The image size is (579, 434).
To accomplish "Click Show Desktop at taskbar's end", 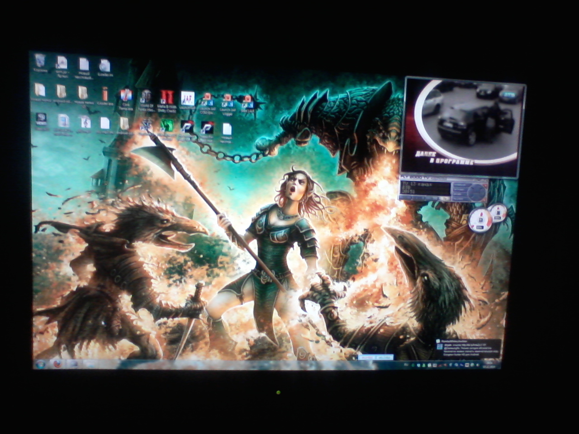I will (x=500, y=364).
